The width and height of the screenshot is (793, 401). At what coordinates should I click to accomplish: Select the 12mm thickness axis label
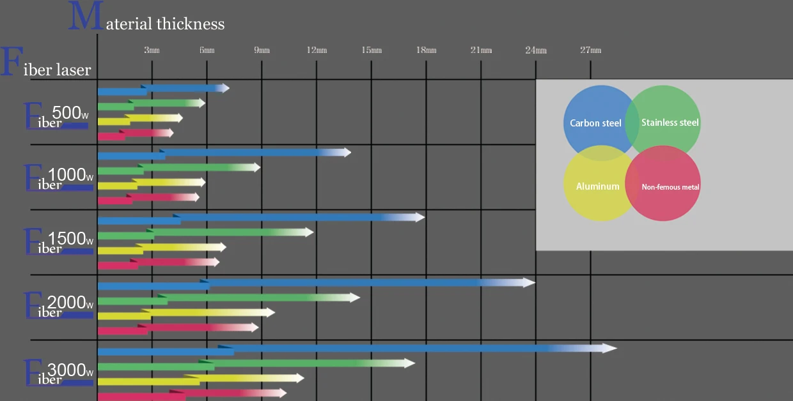(x=317, y=50)
